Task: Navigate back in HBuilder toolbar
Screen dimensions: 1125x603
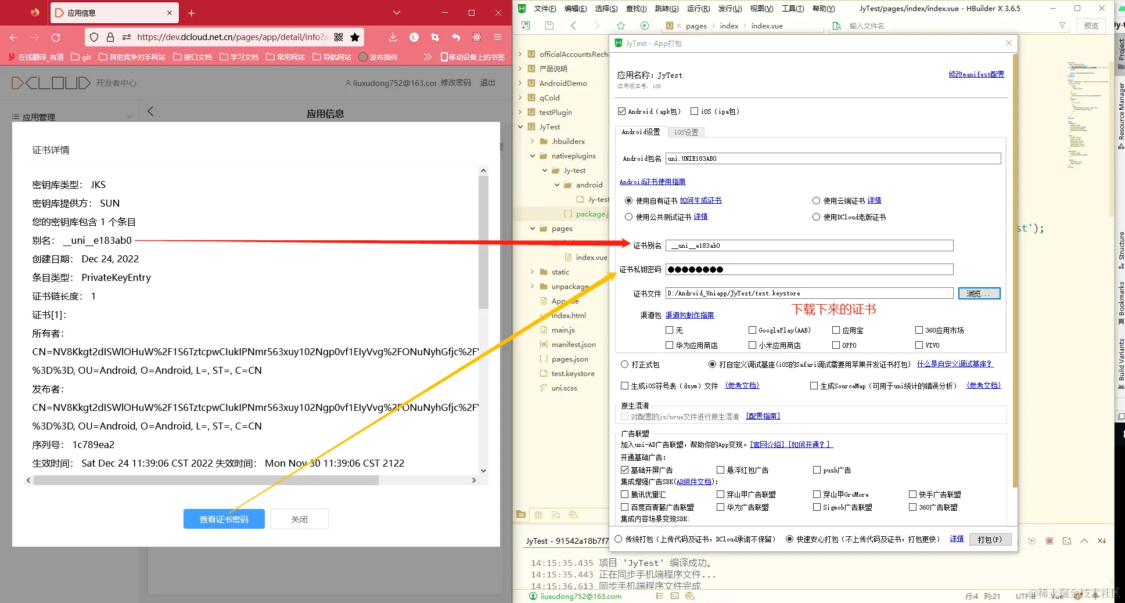Action: [573, 26]
